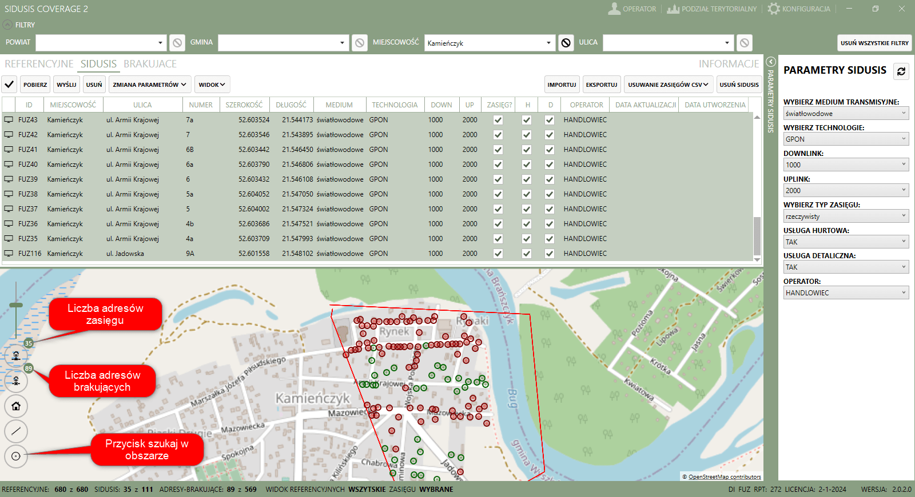Toggle H checkbox for row FUZ40
Viewport: 915px width, 497px height.
click(527, 165)
